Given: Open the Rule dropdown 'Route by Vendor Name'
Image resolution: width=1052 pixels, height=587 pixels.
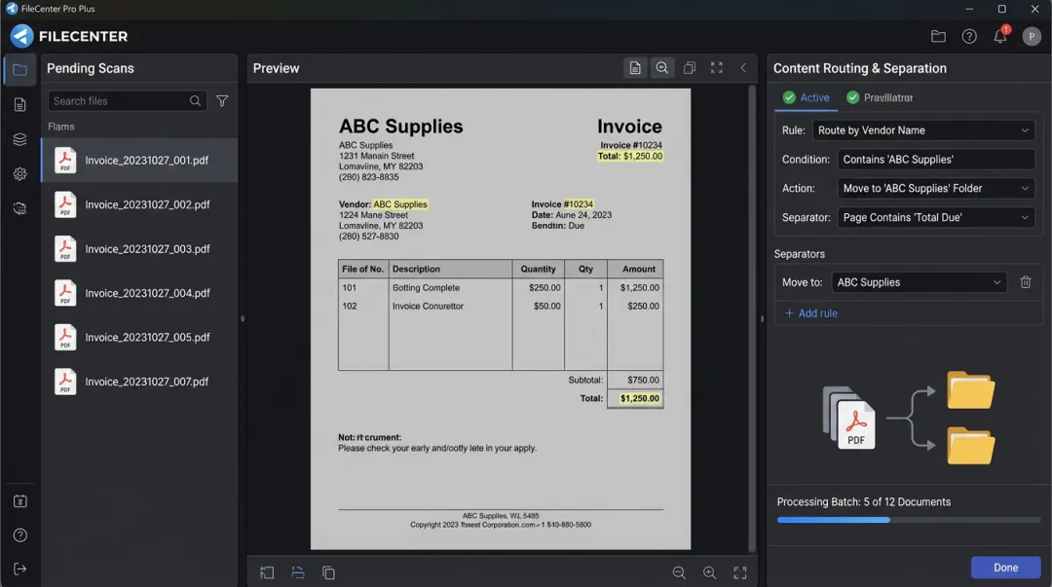Looking at the screenshot, I should [923, 130].
